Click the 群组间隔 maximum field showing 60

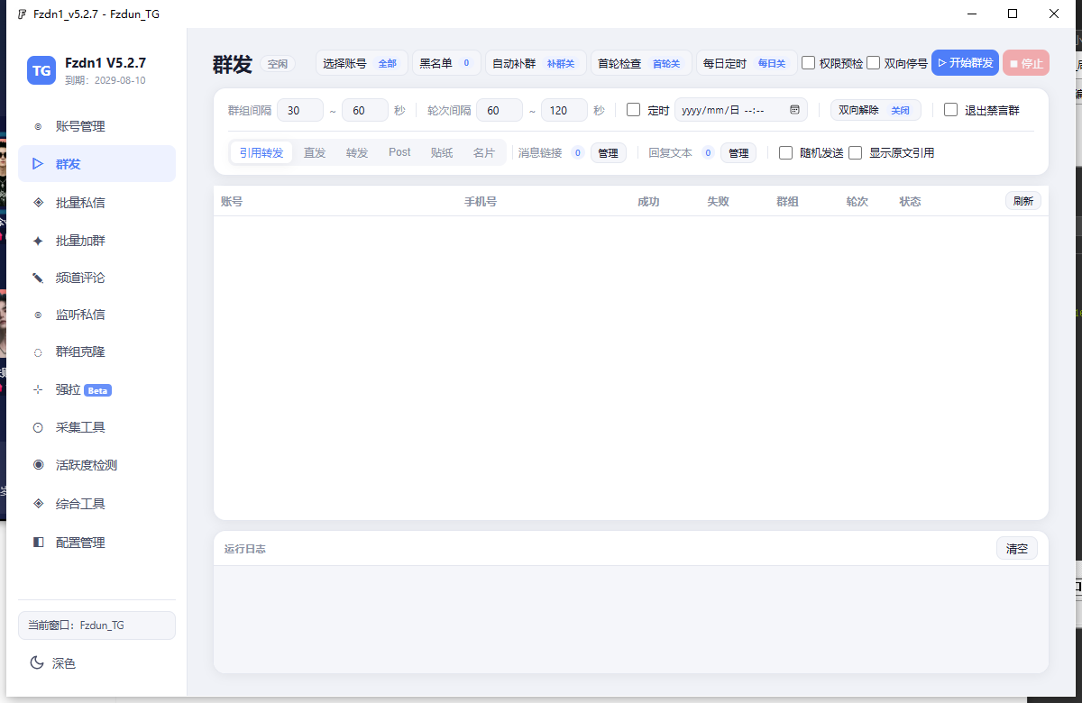pos(365,110)
